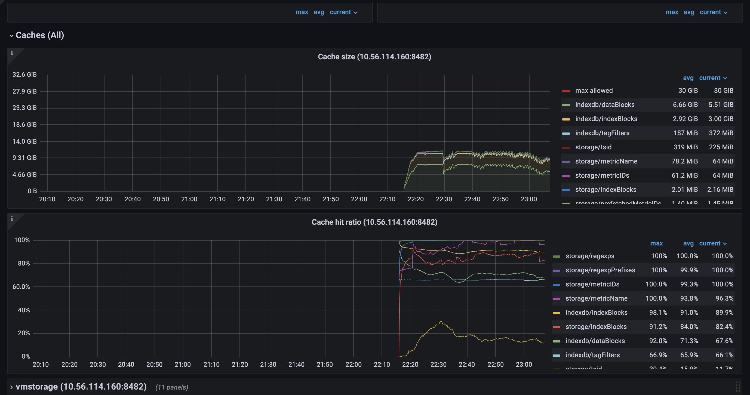The image size is (750, 395).
Task: Toggle the max allowed series in the legend
Action: point(594,91)
